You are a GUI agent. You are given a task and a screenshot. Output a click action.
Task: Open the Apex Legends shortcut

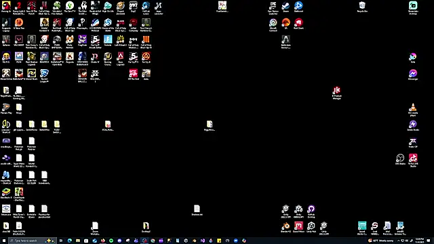pos(121,59)
